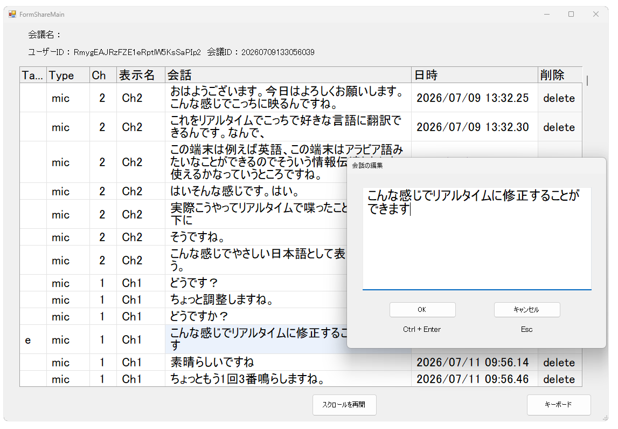Click OK button in edit dialog
The width and height of the screenshot is (618, 429).
pyautogui.click(x=422, y=309)
